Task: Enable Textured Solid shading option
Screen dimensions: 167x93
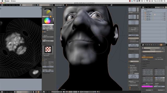Action: (x=129, y=83)
